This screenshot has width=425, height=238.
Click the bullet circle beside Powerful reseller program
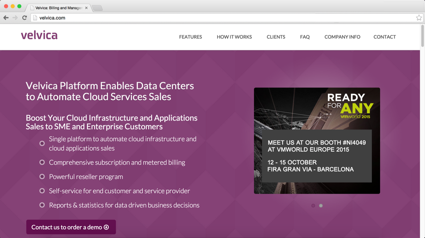click(x=42, y=177)
